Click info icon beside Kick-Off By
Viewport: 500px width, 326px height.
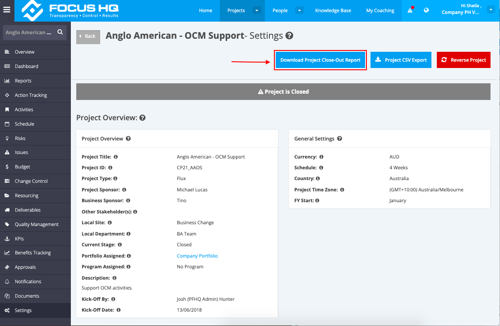coord(113,299)
